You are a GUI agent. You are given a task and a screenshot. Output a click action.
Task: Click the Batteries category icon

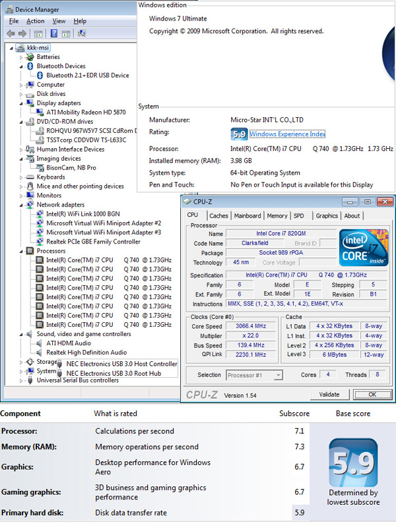pyautogui.click(x=30, y=57)
